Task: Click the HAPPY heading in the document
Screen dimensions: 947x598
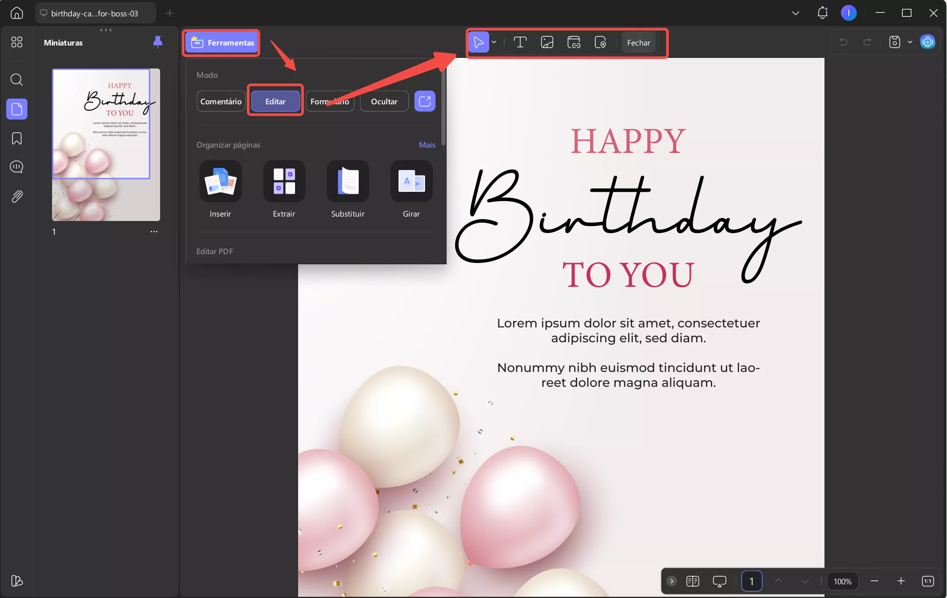Action: (x=628, y=141)
